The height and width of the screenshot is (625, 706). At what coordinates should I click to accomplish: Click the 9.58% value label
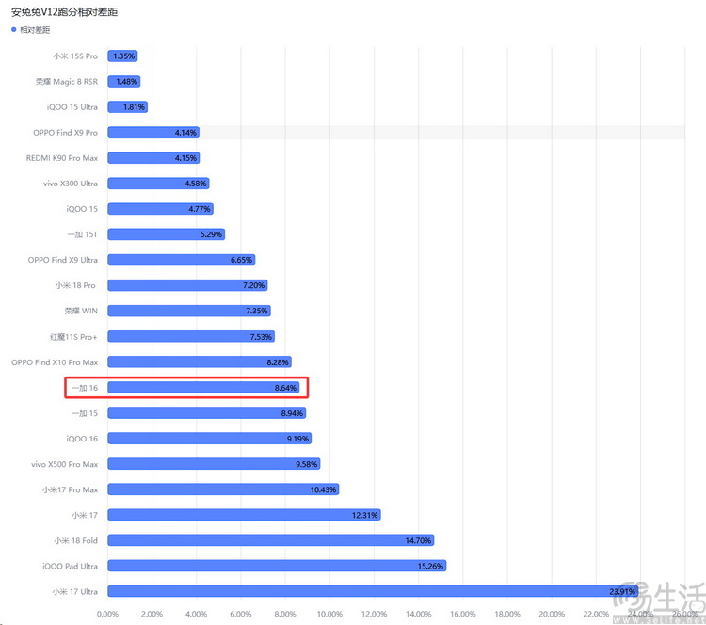click(307, 464)
